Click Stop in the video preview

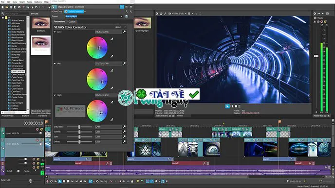(236, 106)
